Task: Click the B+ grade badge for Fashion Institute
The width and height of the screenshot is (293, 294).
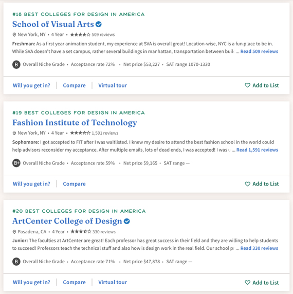Action: coord(16,163)
